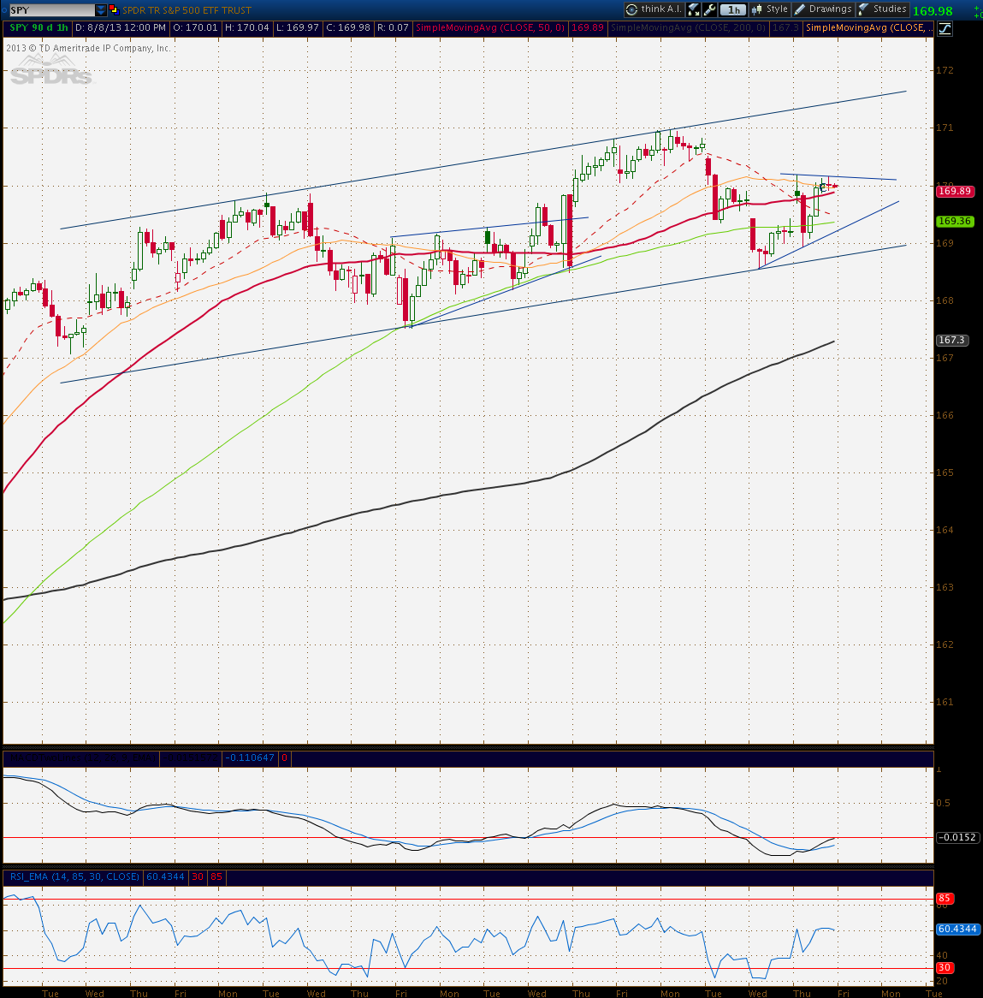The width and height of the screenshot is (983, 998).
Task: Click the blue 60.4344 RSI axis bubble
Action: (x=957, y=930)
